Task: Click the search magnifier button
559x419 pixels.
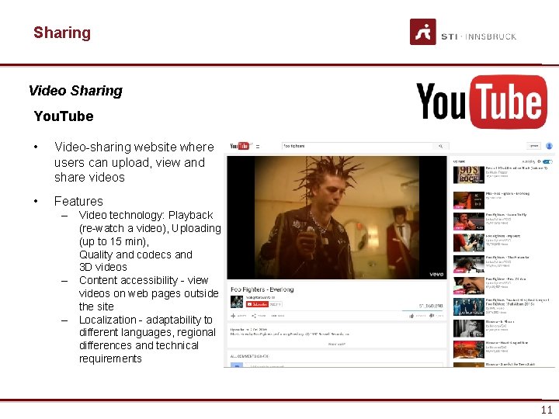Action: point(441,146)
